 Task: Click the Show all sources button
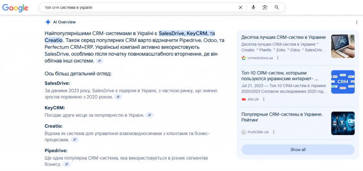point(298,150)
